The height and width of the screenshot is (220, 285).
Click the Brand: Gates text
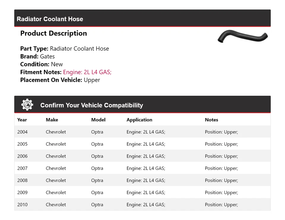pyautogui.click(x=37, y=56)
